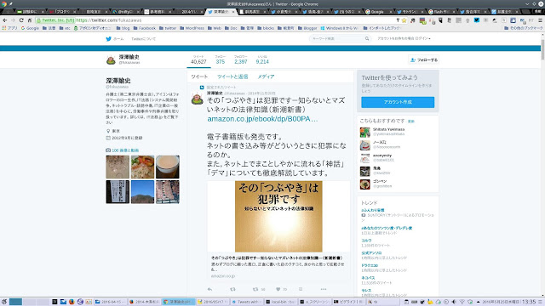Image resolution: width=545 pixels, height=306 pixels.
Task: Switch to the ツイートと返信 tab
Action: [232, 76]
